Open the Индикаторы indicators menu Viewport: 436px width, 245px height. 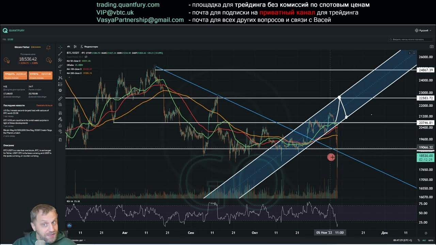tap(89, 47)
